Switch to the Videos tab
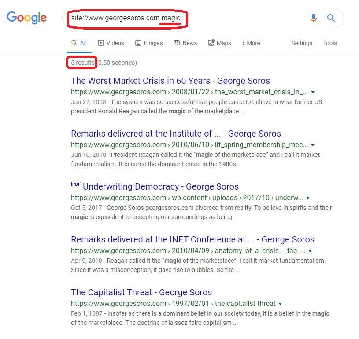The image size is (359, 339). (x=111, y=43)
